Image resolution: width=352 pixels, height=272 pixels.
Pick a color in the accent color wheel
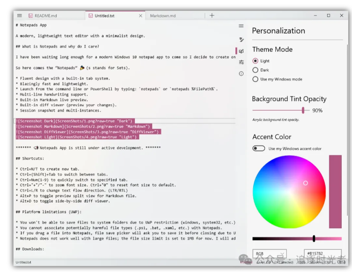pos(289,192)
